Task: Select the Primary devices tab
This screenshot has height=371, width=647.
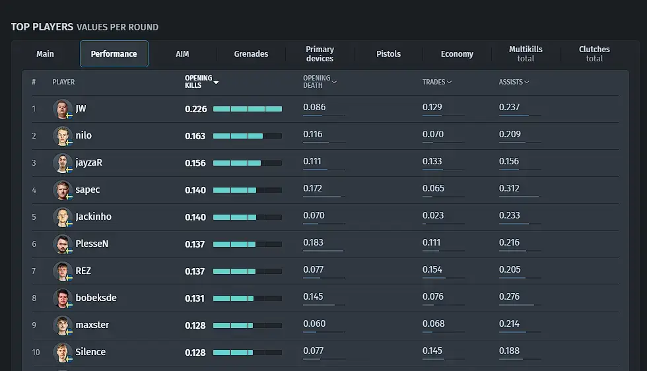Action: 320,54
